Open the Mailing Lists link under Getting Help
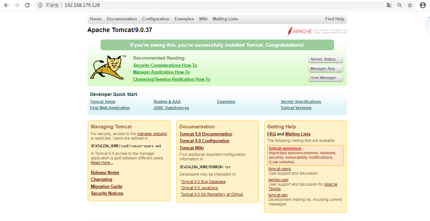Image resolution: width=430 pixels, height=221 pixels. (298, 134)
